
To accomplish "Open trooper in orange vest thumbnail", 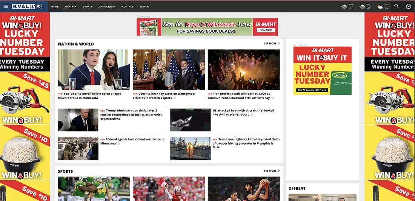I will tap(191, 149).
